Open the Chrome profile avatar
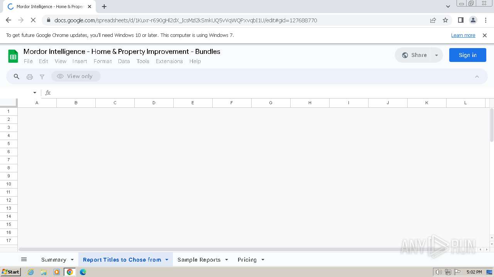Image resolution: width=494 pixels, height=277 pixels. tap(473, 20)
